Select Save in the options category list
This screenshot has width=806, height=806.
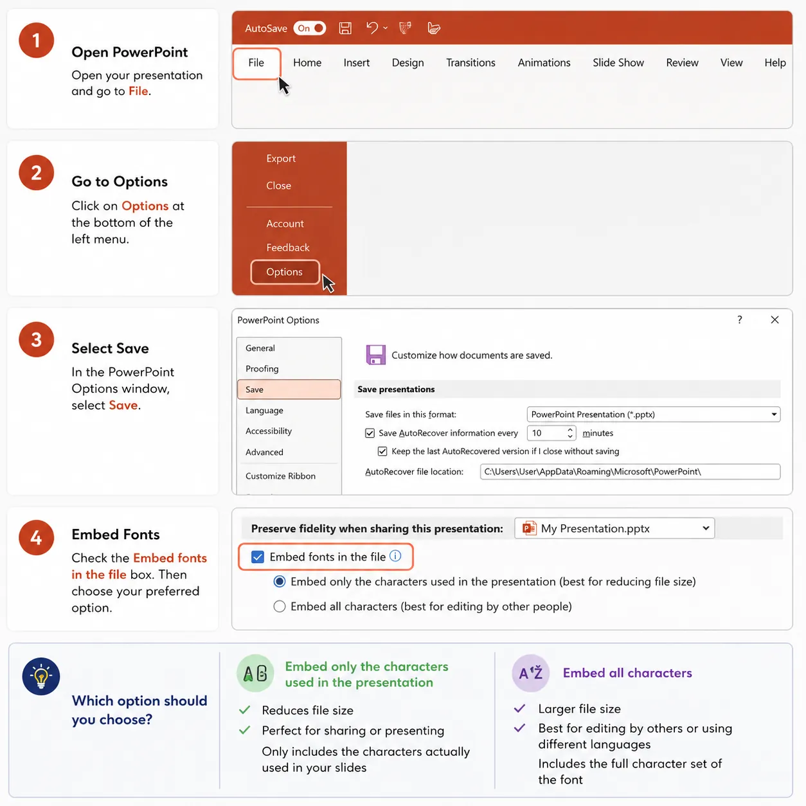289,390
